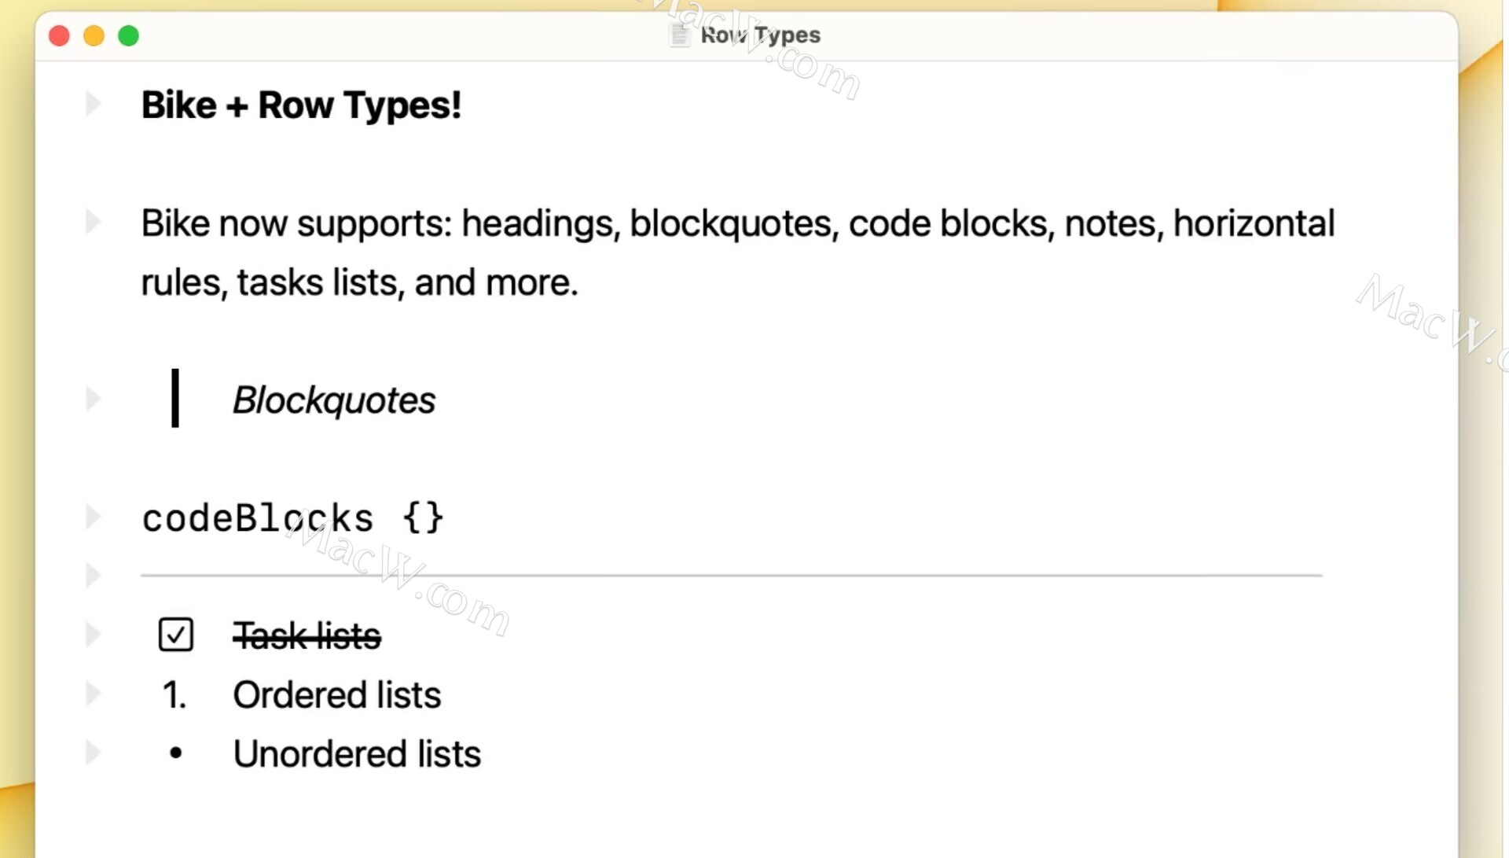Click the "1." number of Ordered lists
Image resolution: width=1509 pixels, height=858 pixels.
pyautogui.click(x=174, y=695)
